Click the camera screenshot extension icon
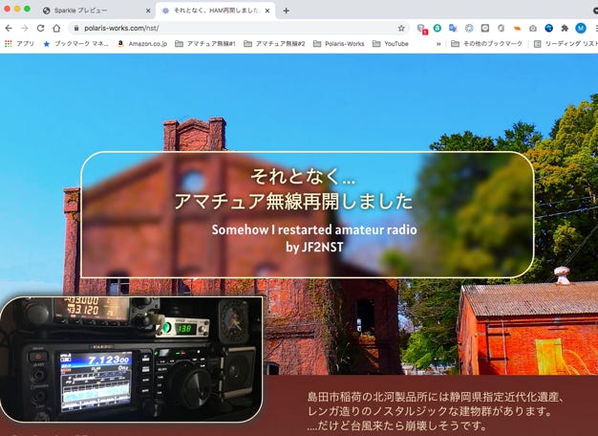The width and height of the screenshot is (598, 436). 533,28
